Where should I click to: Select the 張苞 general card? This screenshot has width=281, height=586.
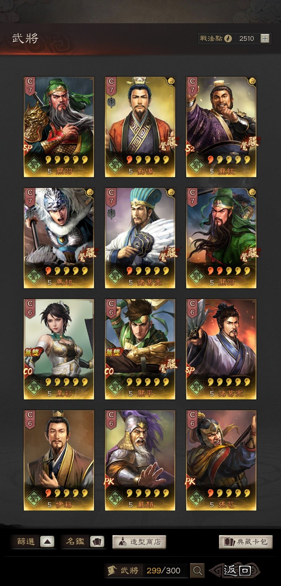221,461
